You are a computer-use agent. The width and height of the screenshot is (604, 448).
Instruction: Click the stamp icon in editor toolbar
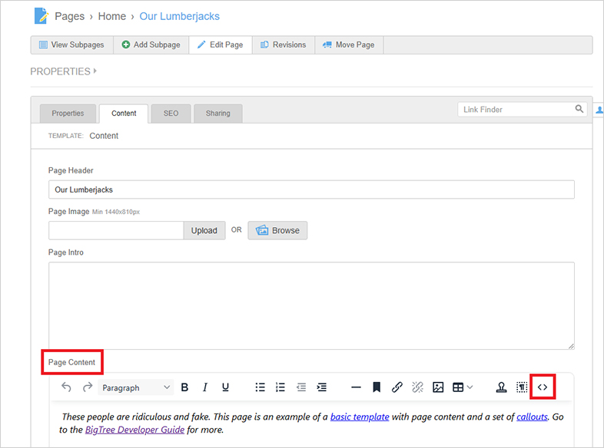click(501, 387)
